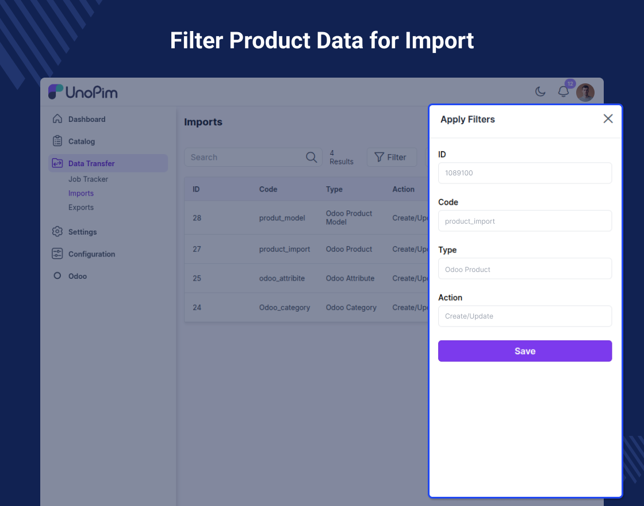
Task: Open Job Tracker submenu
Action: click(x=88, y=179)
